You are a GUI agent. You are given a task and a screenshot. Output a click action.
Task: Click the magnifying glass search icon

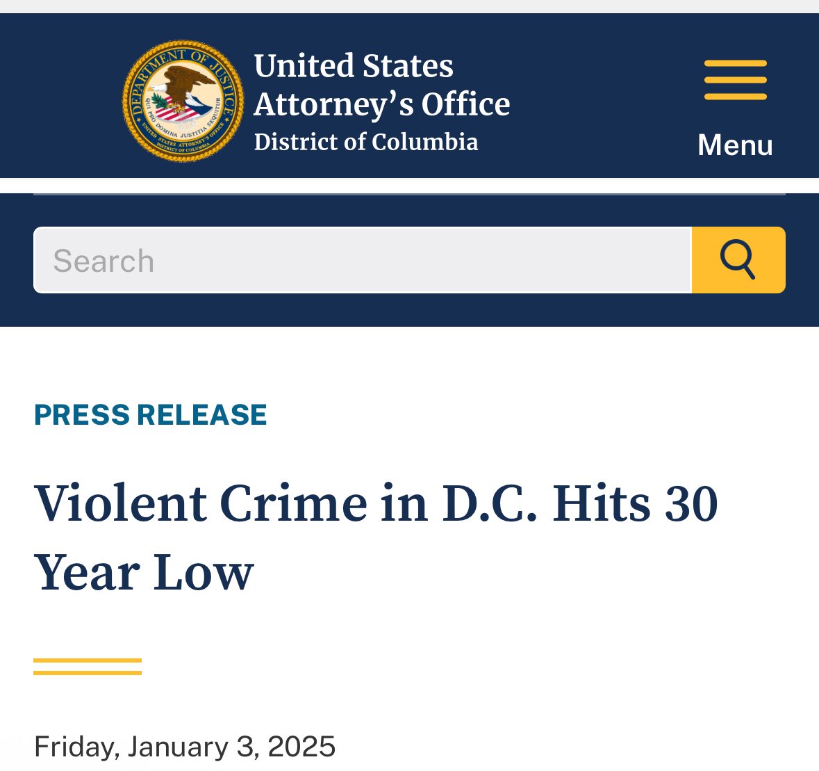click(x=738, y=260)
